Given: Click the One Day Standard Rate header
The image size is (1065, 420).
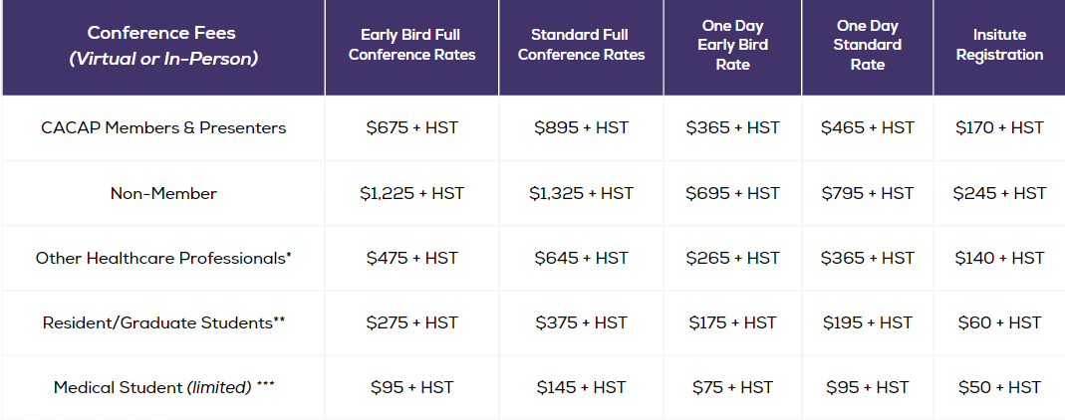Looking at the screenshot, I should tap(867, 45).
